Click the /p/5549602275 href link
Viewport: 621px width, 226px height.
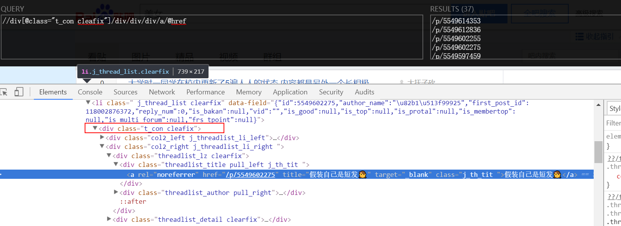(x=250, y=175)
